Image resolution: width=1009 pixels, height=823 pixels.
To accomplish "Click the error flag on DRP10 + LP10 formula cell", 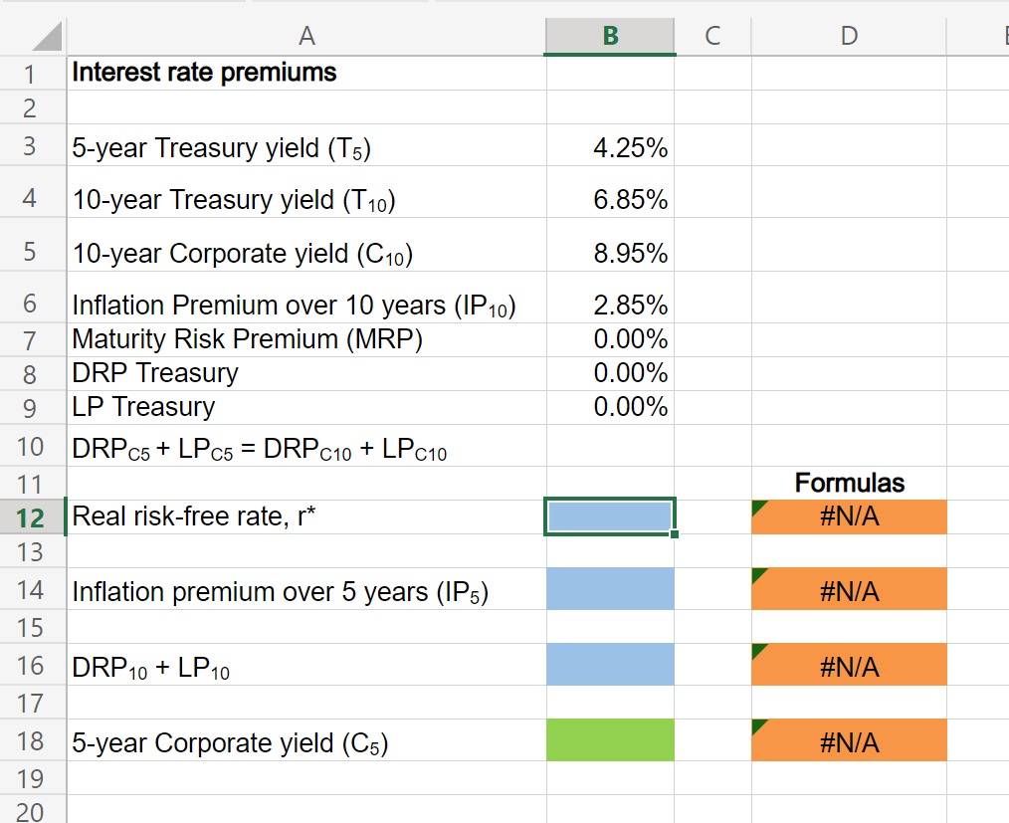I will (x=758, y=654).
